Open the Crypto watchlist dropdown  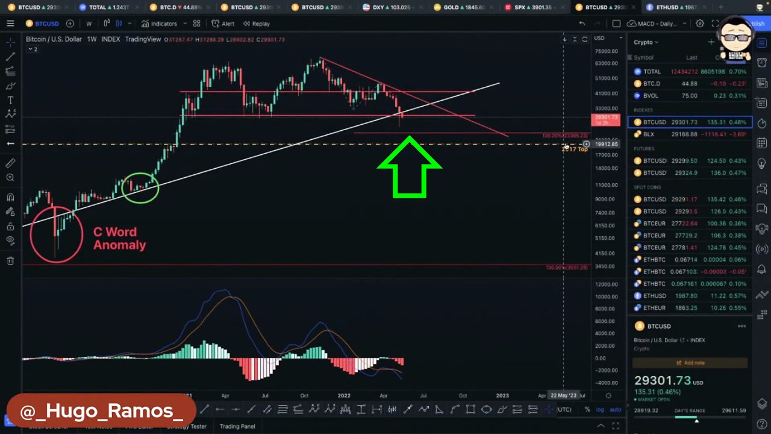point(646,42)
